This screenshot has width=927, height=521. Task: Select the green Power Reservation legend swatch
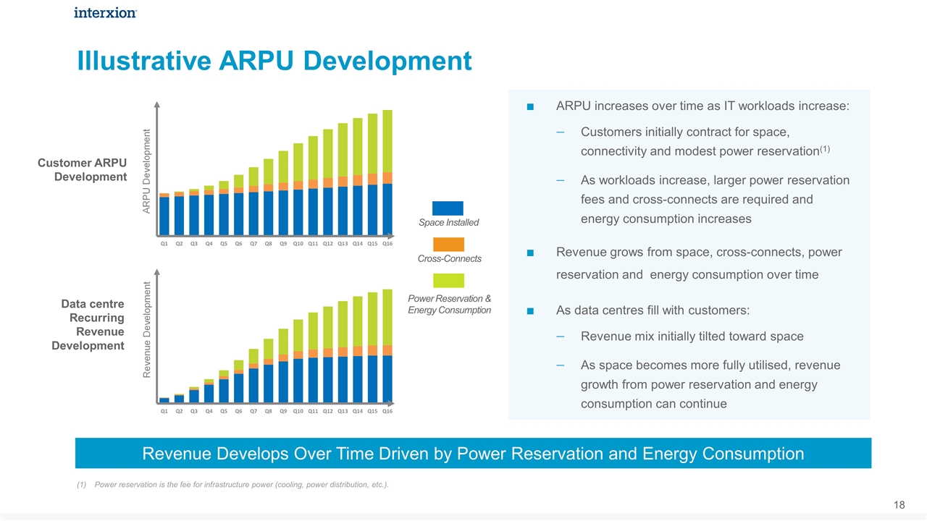(448, 281)
